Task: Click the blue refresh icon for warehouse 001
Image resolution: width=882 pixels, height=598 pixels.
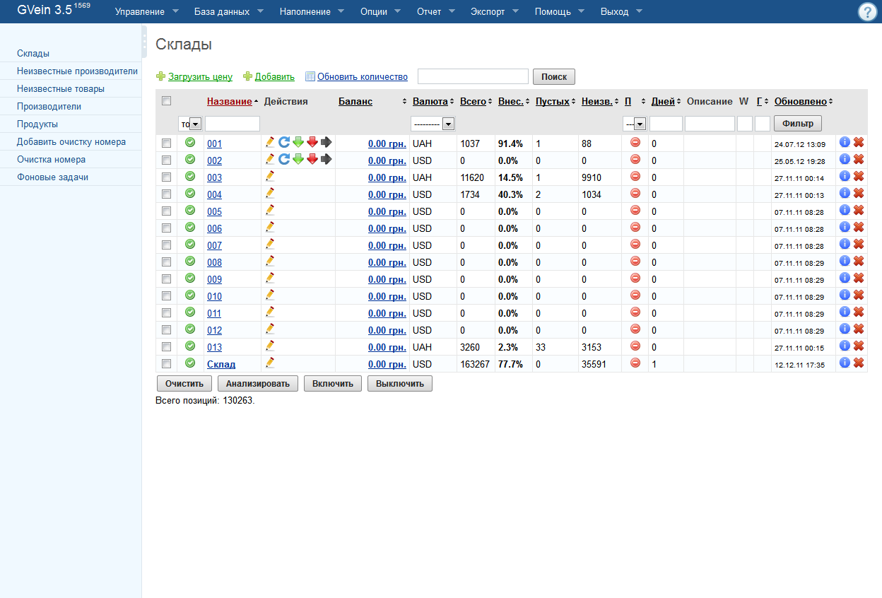Action: 284,142
